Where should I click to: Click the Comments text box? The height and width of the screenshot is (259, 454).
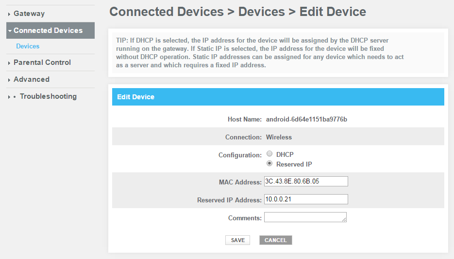(x=304, y=217)
